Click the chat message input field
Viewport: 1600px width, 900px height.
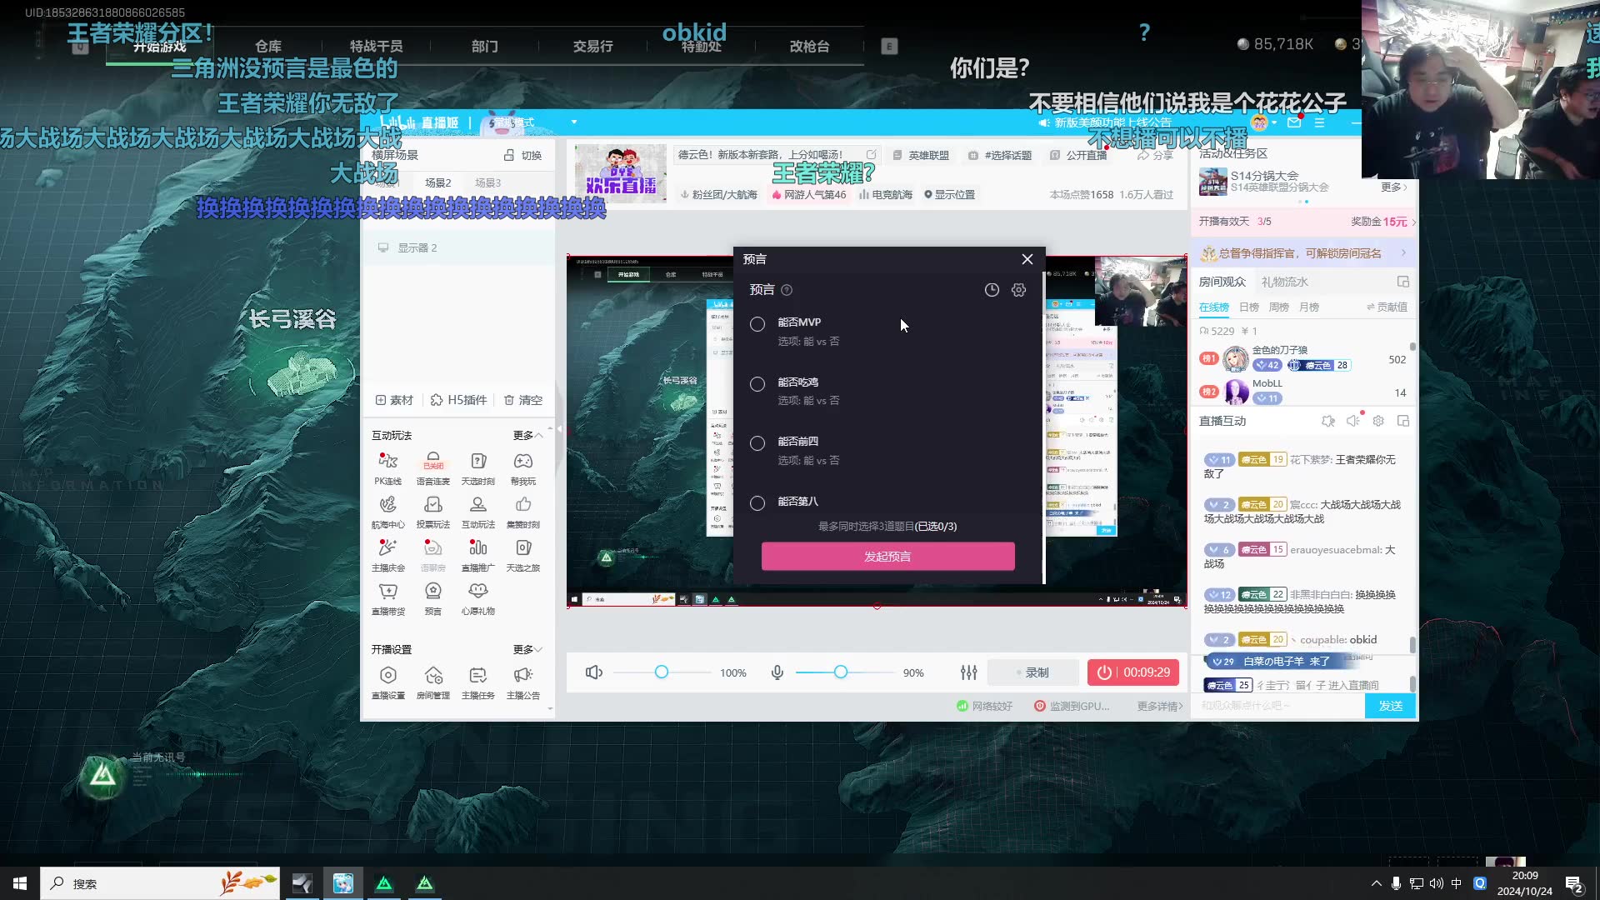(1279, 706)
